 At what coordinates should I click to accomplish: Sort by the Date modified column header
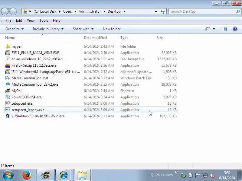(100, 38)
